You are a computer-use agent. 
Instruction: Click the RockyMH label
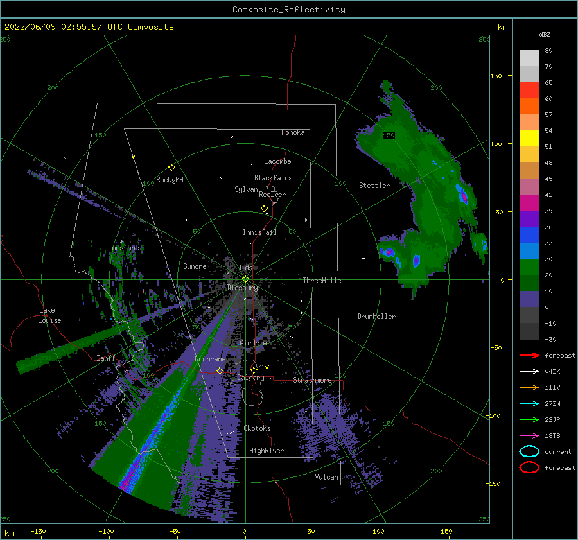click(170, 180)
